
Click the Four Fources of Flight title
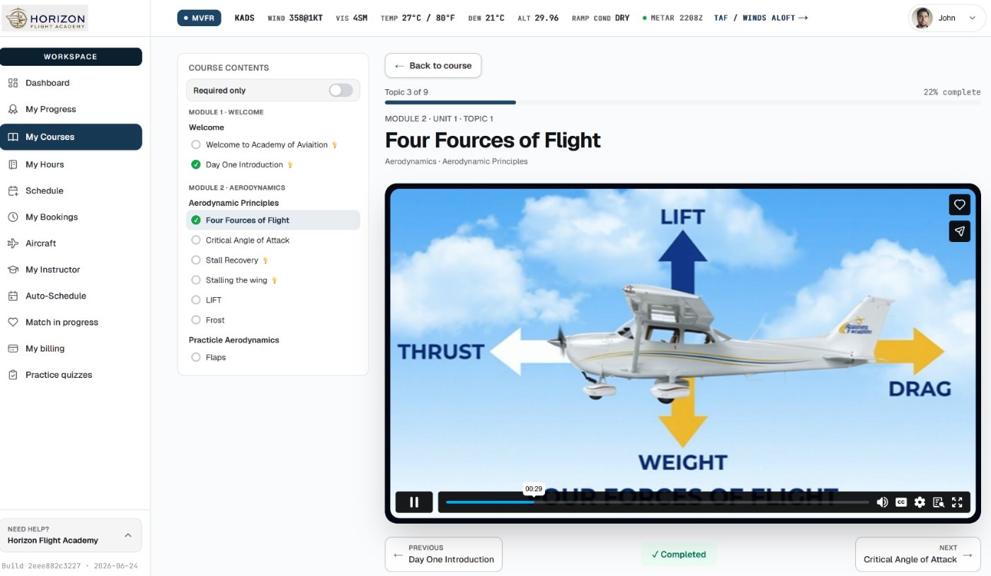pos(493,140)
